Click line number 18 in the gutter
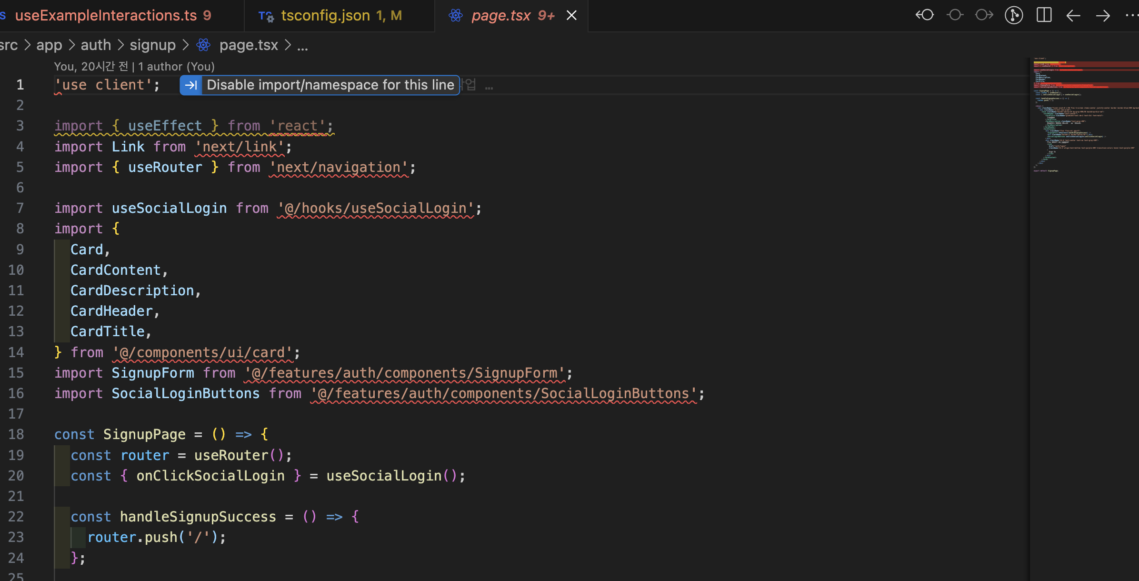1139x581 pixels. point(16,434)
